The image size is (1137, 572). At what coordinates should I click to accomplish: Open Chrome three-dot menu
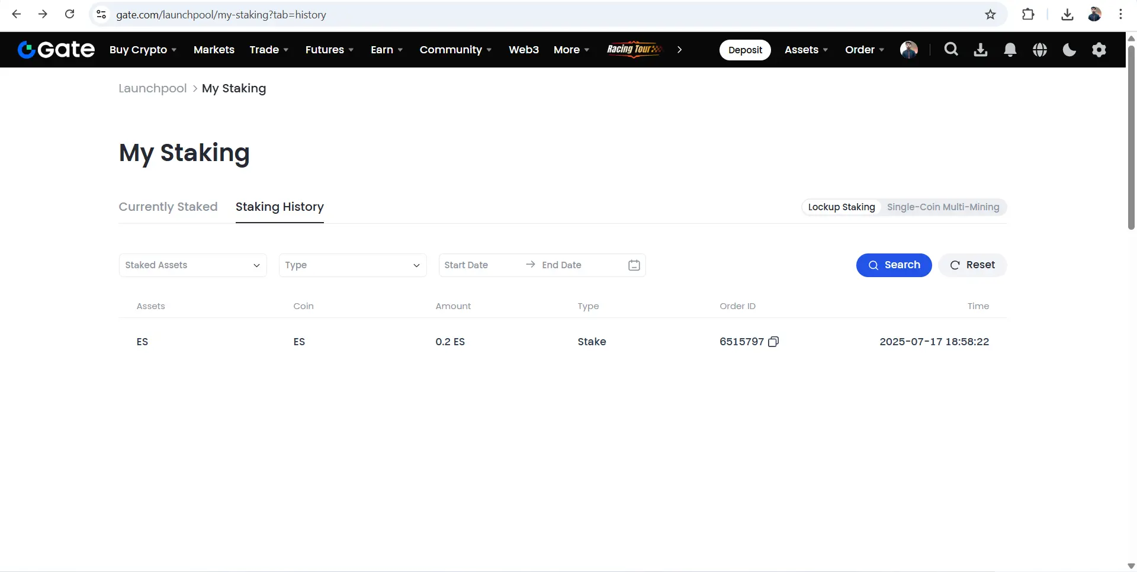point(1120,14)
